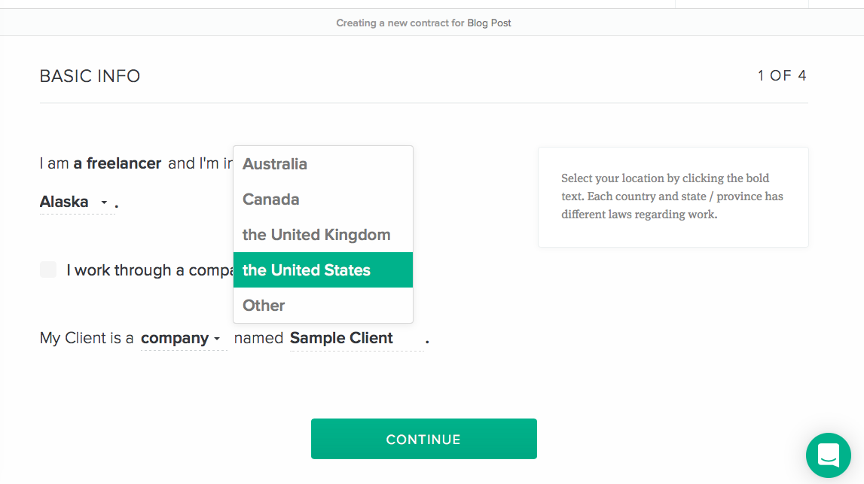
Task: Click the BASIC INFO section heading
Action: click(90, 75)
